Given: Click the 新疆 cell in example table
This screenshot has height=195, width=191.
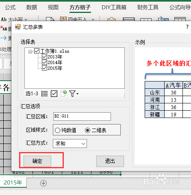Looking at the screenshot, I should [x=155, y=114].
